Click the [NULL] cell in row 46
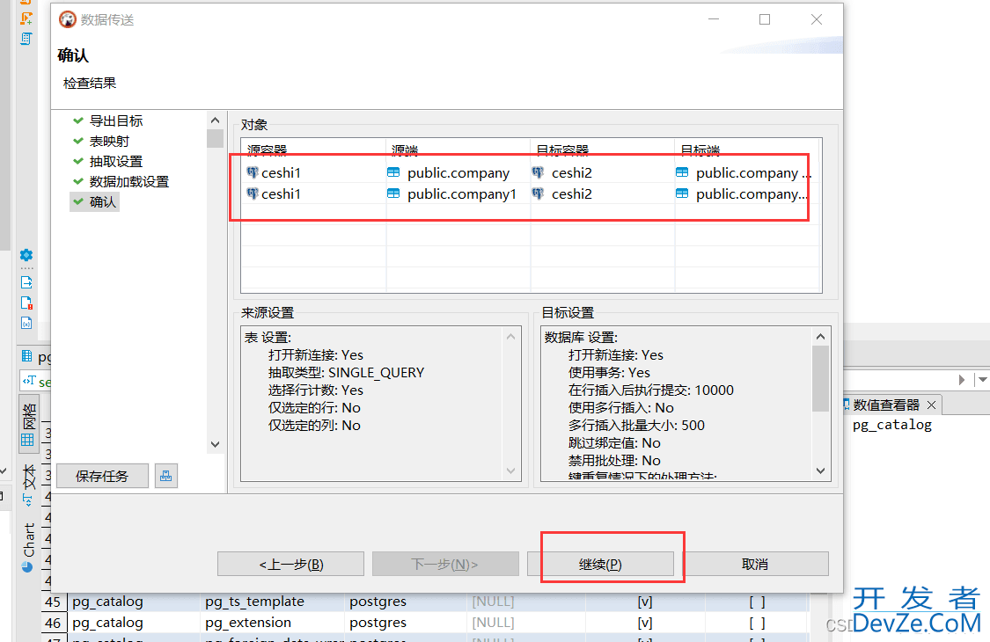The width and height of the screenshot is (990, 642). coord(526,623)
